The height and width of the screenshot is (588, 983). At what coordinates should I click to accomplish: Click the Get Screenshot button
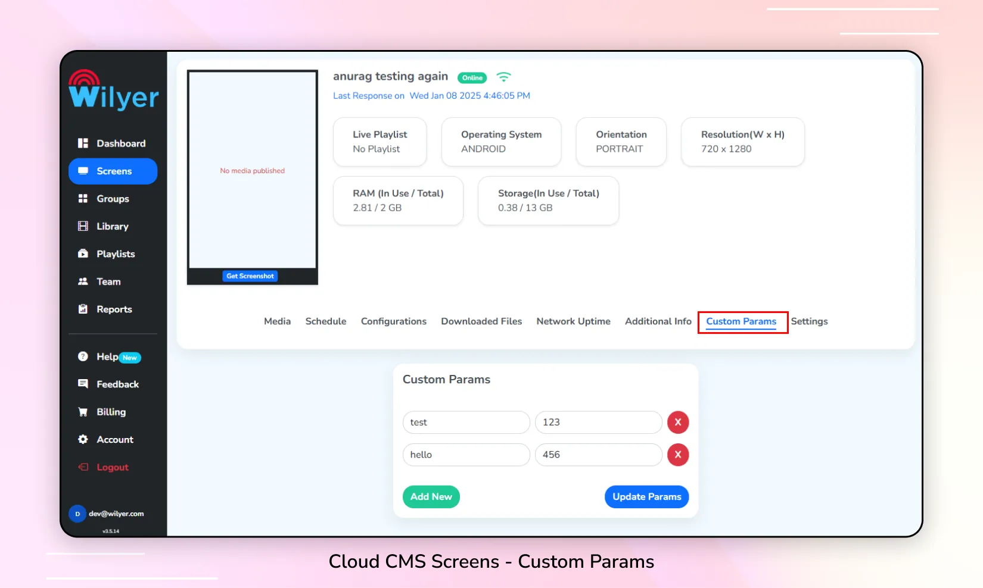250,276
